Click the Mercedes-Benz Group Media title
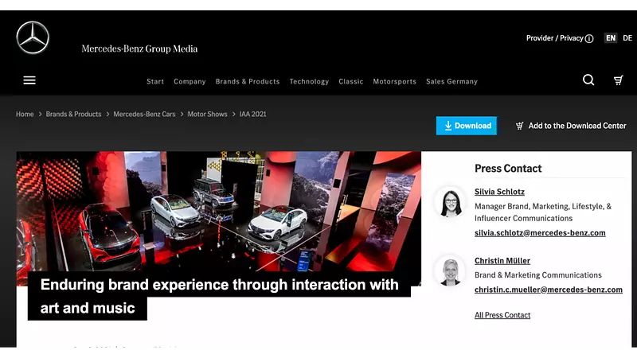The width and height of the screenshot is (637, 358). click(x=139, y=49)
